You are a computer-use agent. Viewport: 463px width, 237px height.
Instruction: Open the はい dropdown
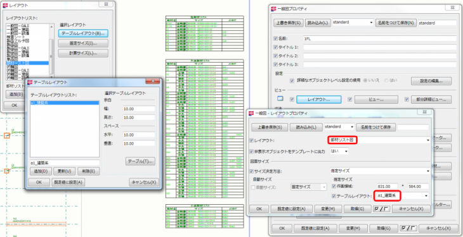point(339,151)
